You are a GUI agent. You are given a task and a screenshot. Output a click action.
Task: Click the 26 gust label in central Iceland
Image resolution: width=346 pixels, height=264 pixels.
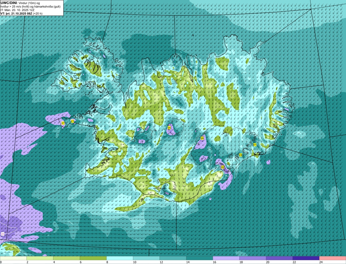pyautogui.click(x=169, y=128)
